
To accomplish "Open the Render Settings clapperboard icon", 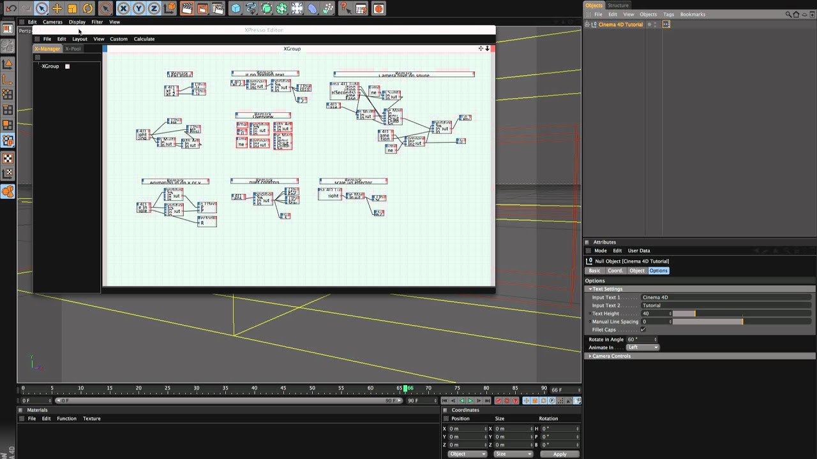I will [218, 8].
